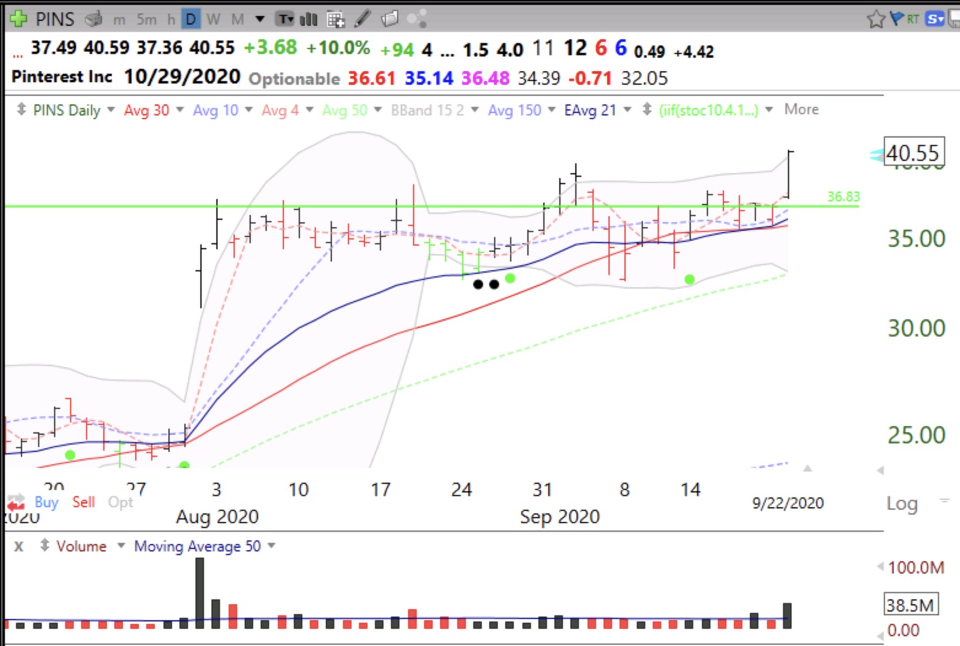The image size is (960, 646).
Task: Open the BBand 15 2 indicator dropdown
Action: (x=474, y=110)
